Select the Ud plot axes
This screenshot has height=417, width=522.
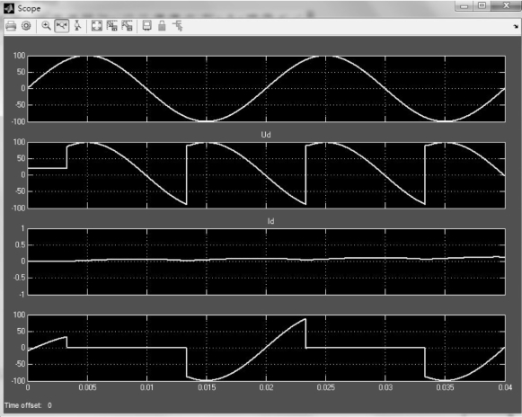pos(266,175)
